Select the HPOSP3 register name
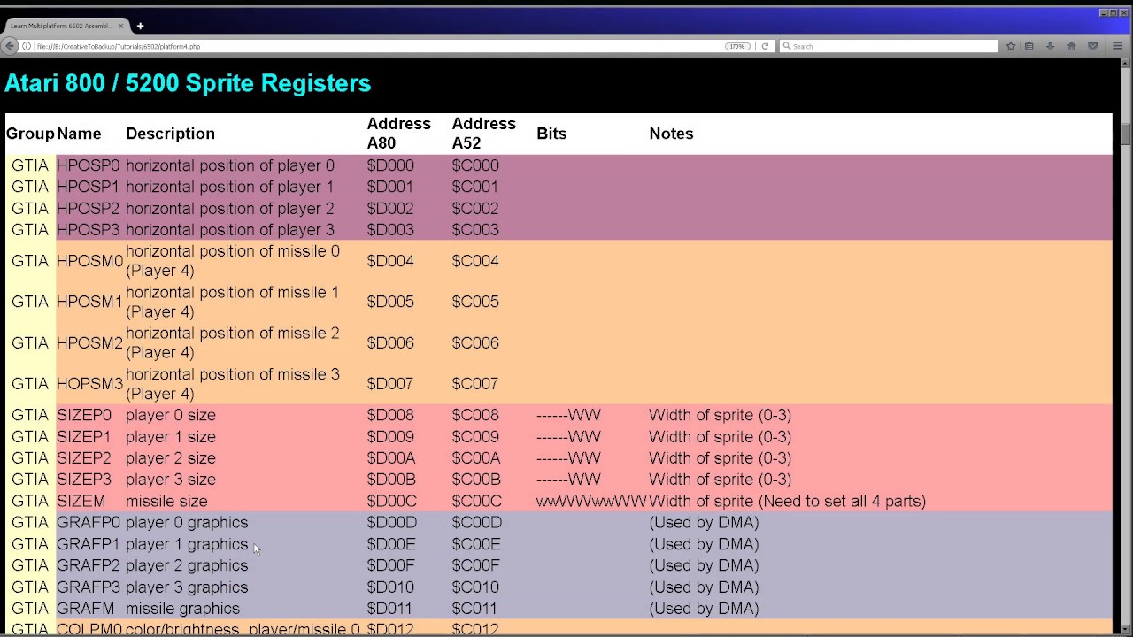1133x637 pixels. 88,230
